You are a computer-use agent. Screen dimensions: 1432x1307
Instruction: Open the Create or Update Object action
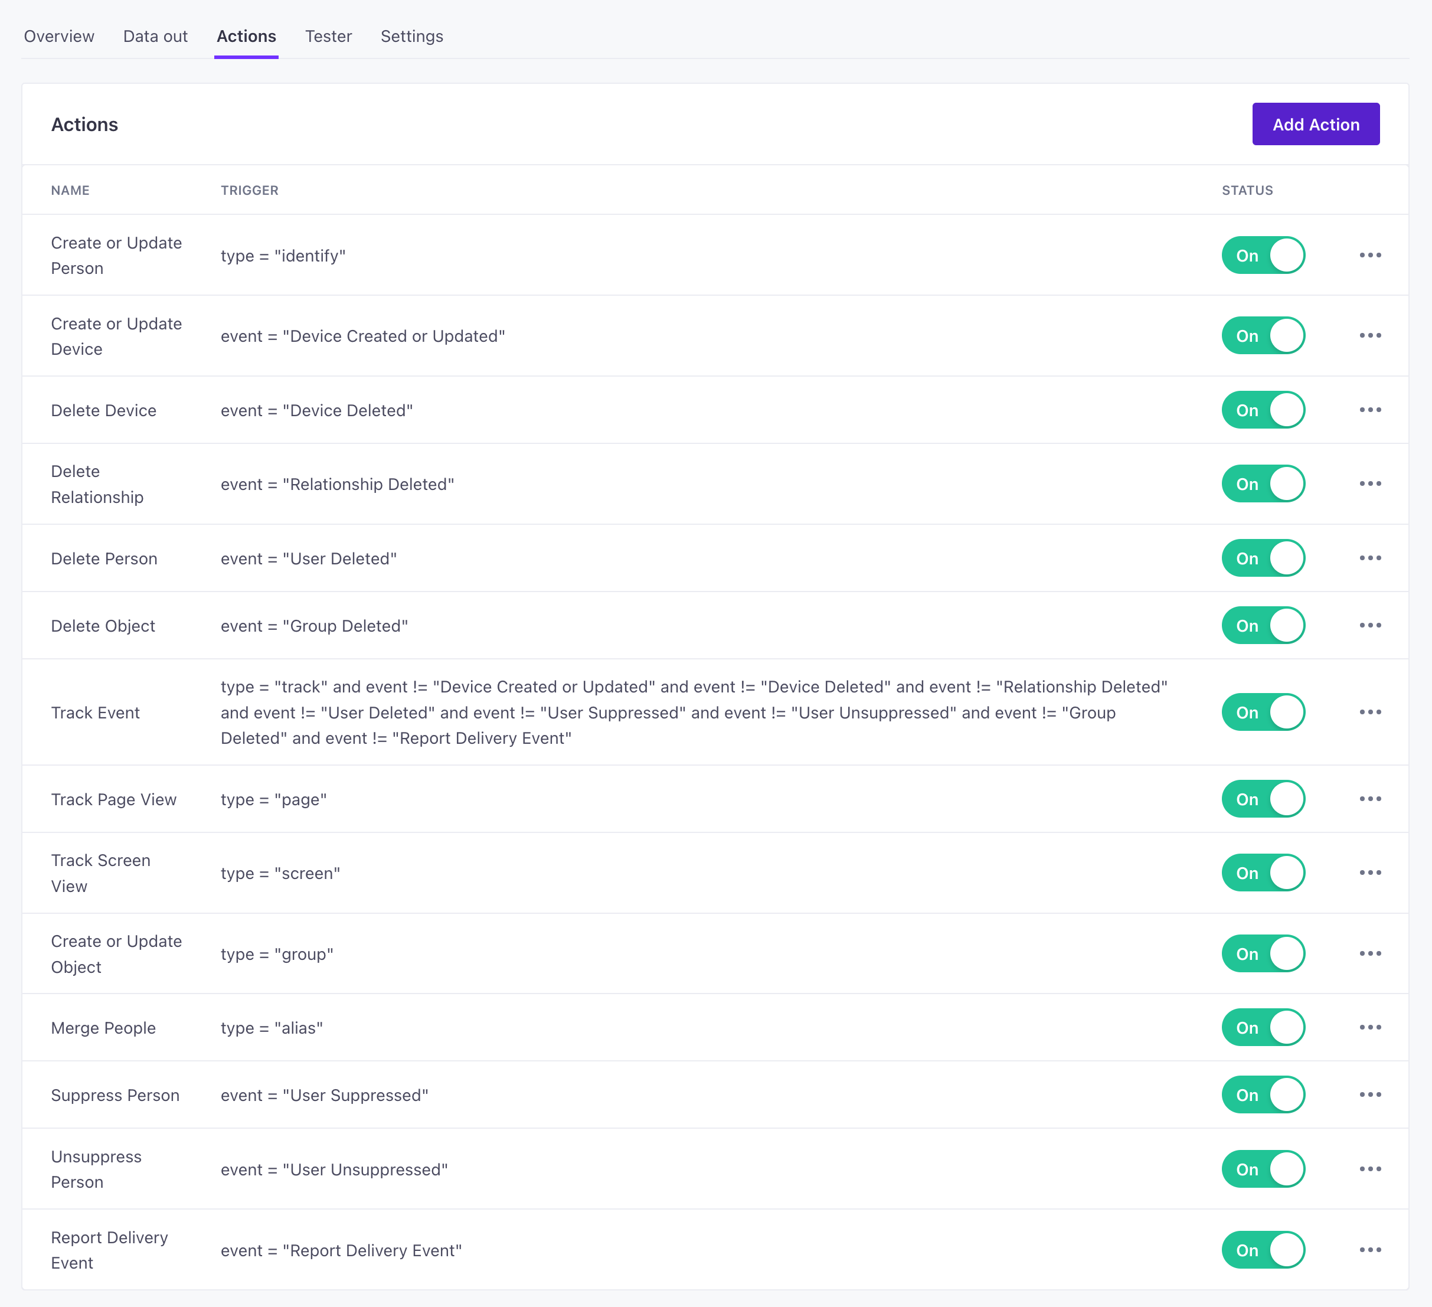[116, 954]
